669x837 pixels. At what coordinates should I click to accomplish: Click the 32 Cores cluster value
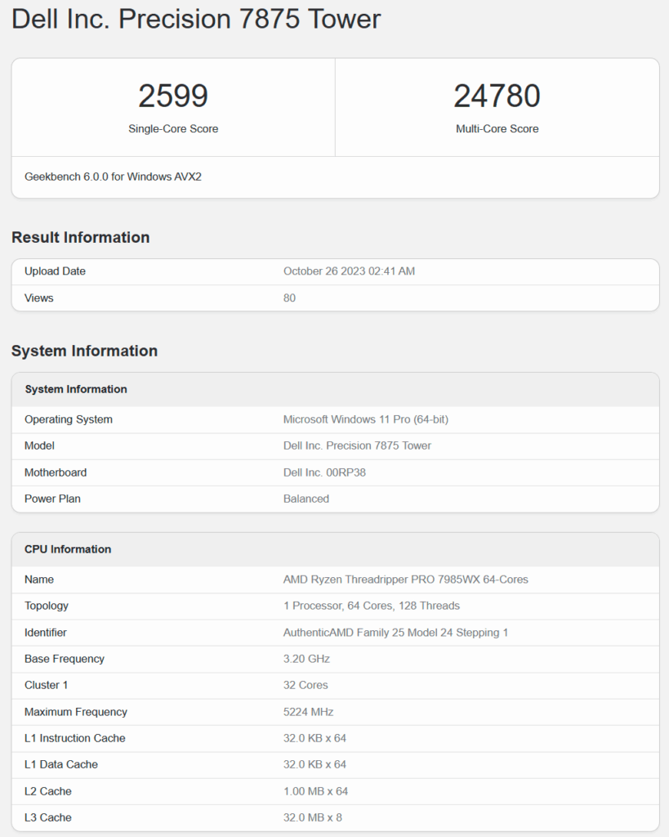tap(306, 685)
